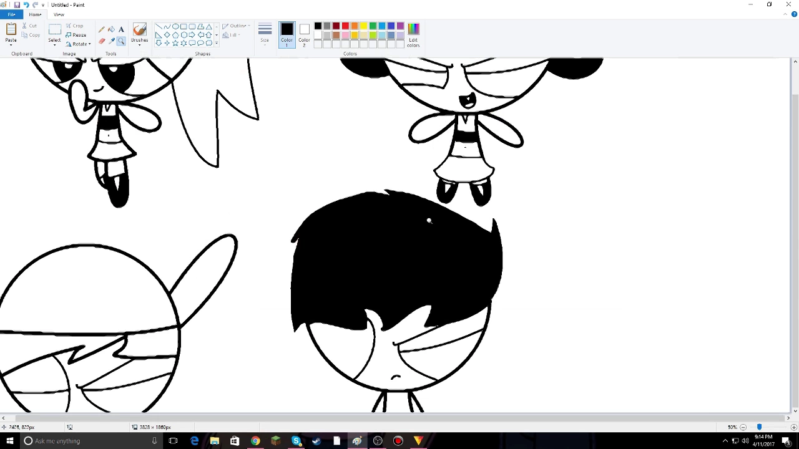Switch to the Home ribbon tab

tap(35, 14)
